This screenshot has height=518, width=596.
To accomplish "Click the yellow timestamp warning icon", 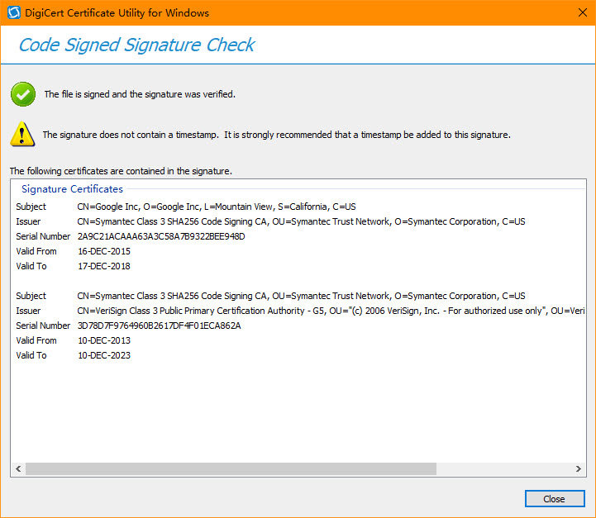I will click(x=22, y=134).
